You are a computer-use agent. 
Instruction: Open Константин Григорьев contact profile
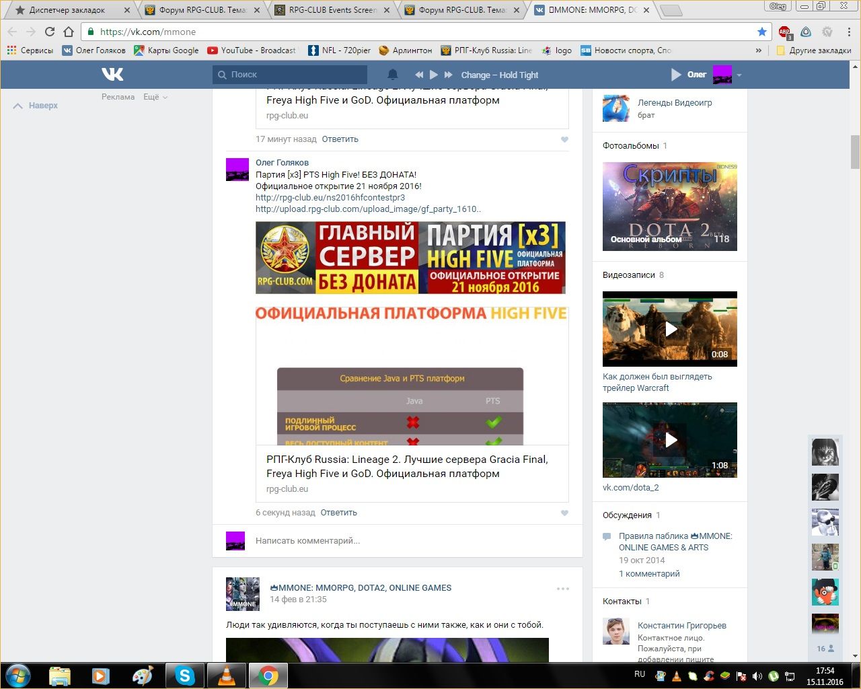point(682,626)
